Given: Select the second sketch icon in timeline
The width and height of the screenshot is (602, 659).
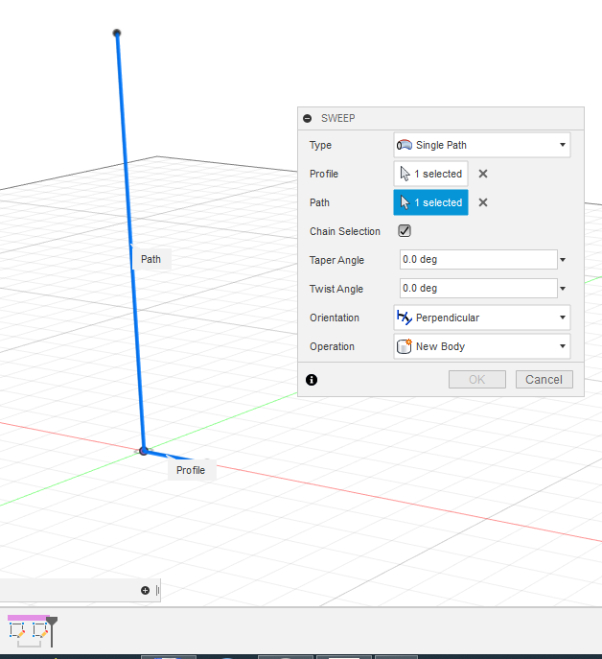Looking at the screenshot, I should coord(40,630).
